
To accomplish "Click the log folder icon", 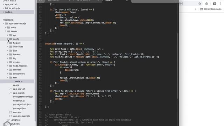I will (x=10, y=58).
